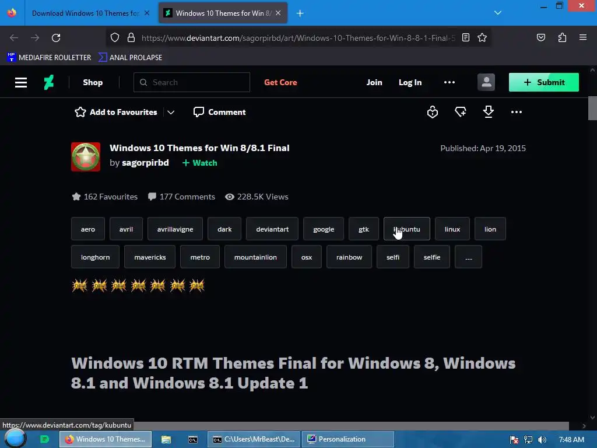Viewport: 597px width, 448px height.
Task: Select the mountainlion tag
Action: [255, 257]
